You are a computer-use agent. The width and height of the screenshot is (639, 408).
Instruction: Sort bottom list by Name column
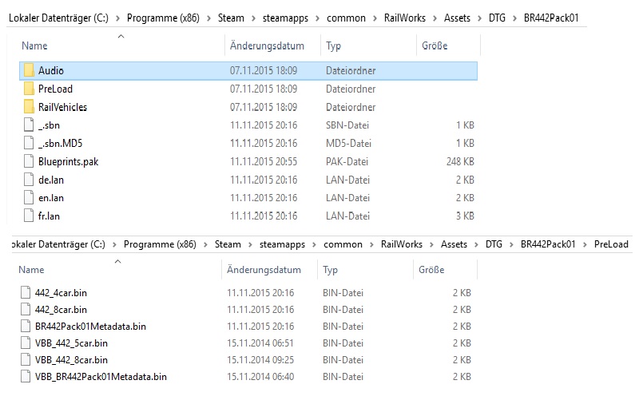[x=31, y=270]
